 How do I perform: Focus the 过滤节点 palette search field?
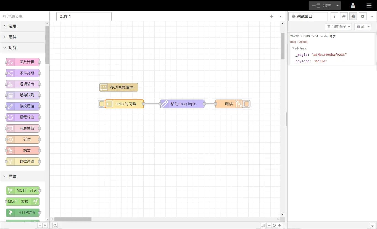(x=25, y=16)
